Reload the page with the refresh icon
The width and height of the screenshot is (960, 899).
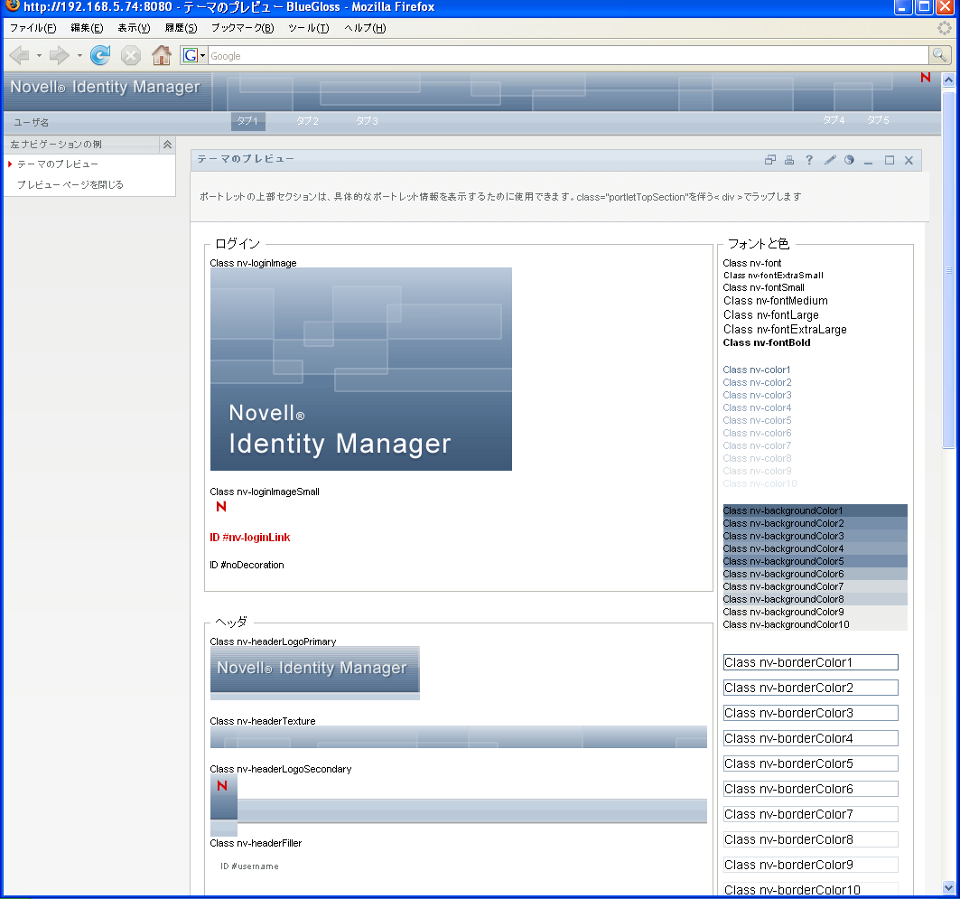(100, 56)
